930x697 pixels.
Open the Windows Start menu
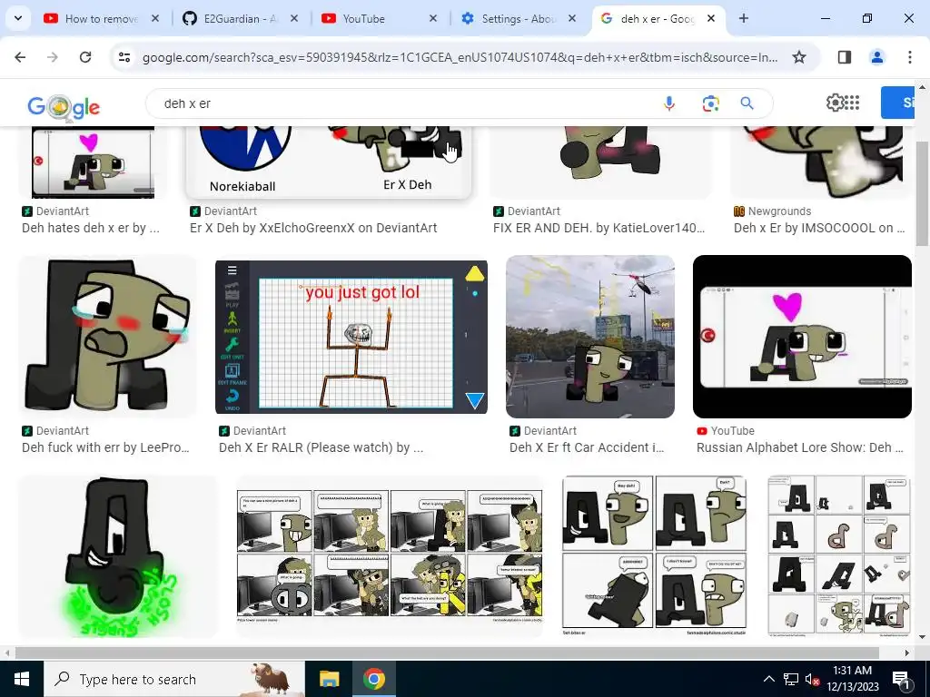[x=22, y=679]
